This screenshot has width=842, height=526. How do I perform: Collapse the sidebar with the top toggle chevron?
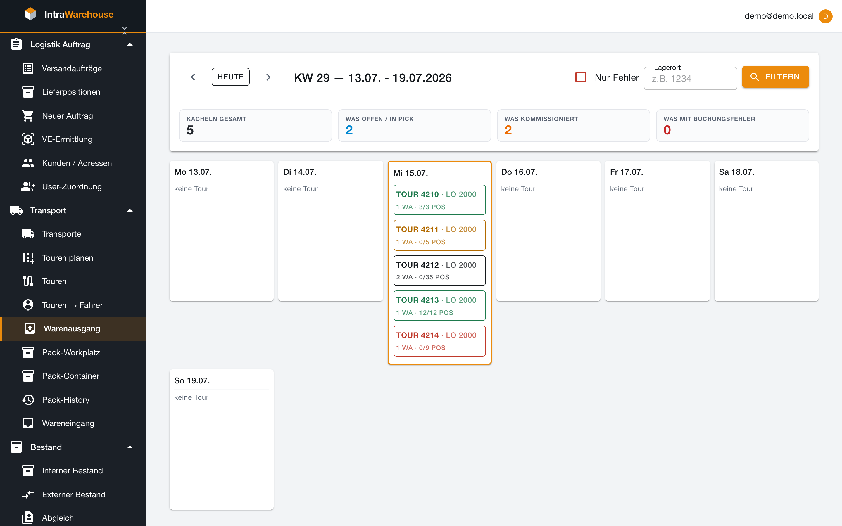coord(125,31)
